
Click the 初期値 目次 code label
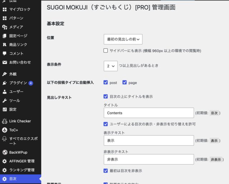(214, 113)
